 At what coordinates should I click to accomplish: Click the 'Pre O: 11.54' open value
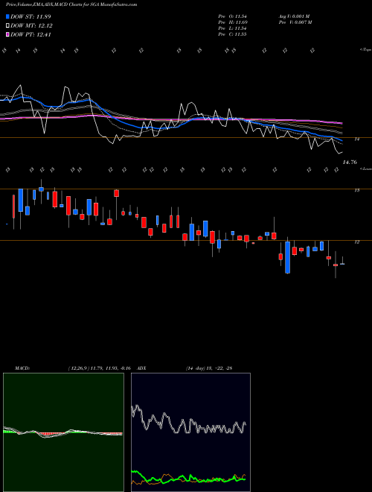pyautogui.click(x=232, y=16)
